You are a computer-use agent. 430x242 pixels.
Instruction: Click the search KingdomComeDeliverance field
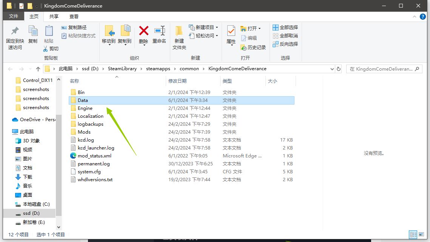point(384,69)
